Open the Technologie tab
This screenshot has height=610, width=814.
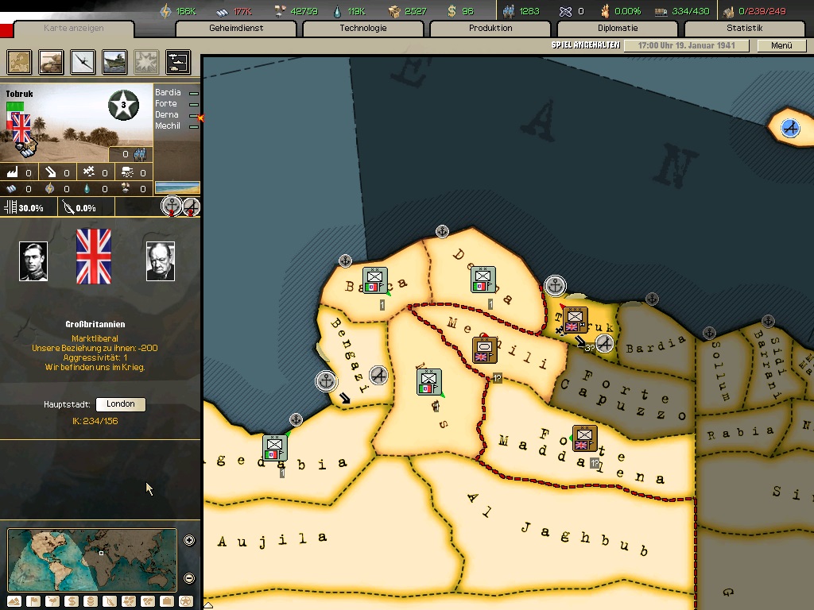[x=362, y=29]
